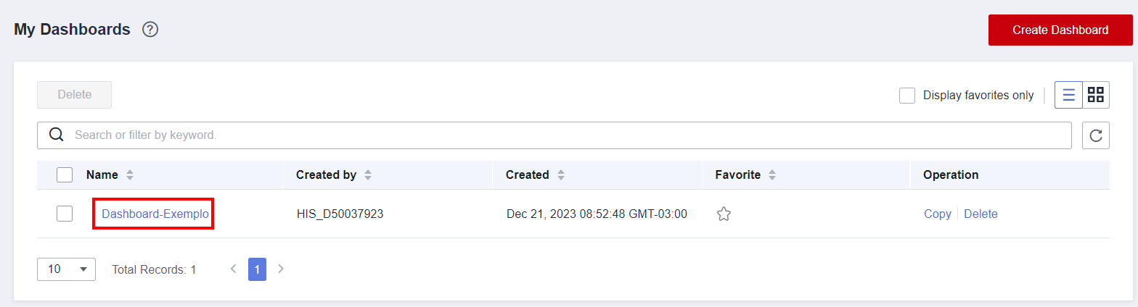Sort the table by Created date

(561, 175)
